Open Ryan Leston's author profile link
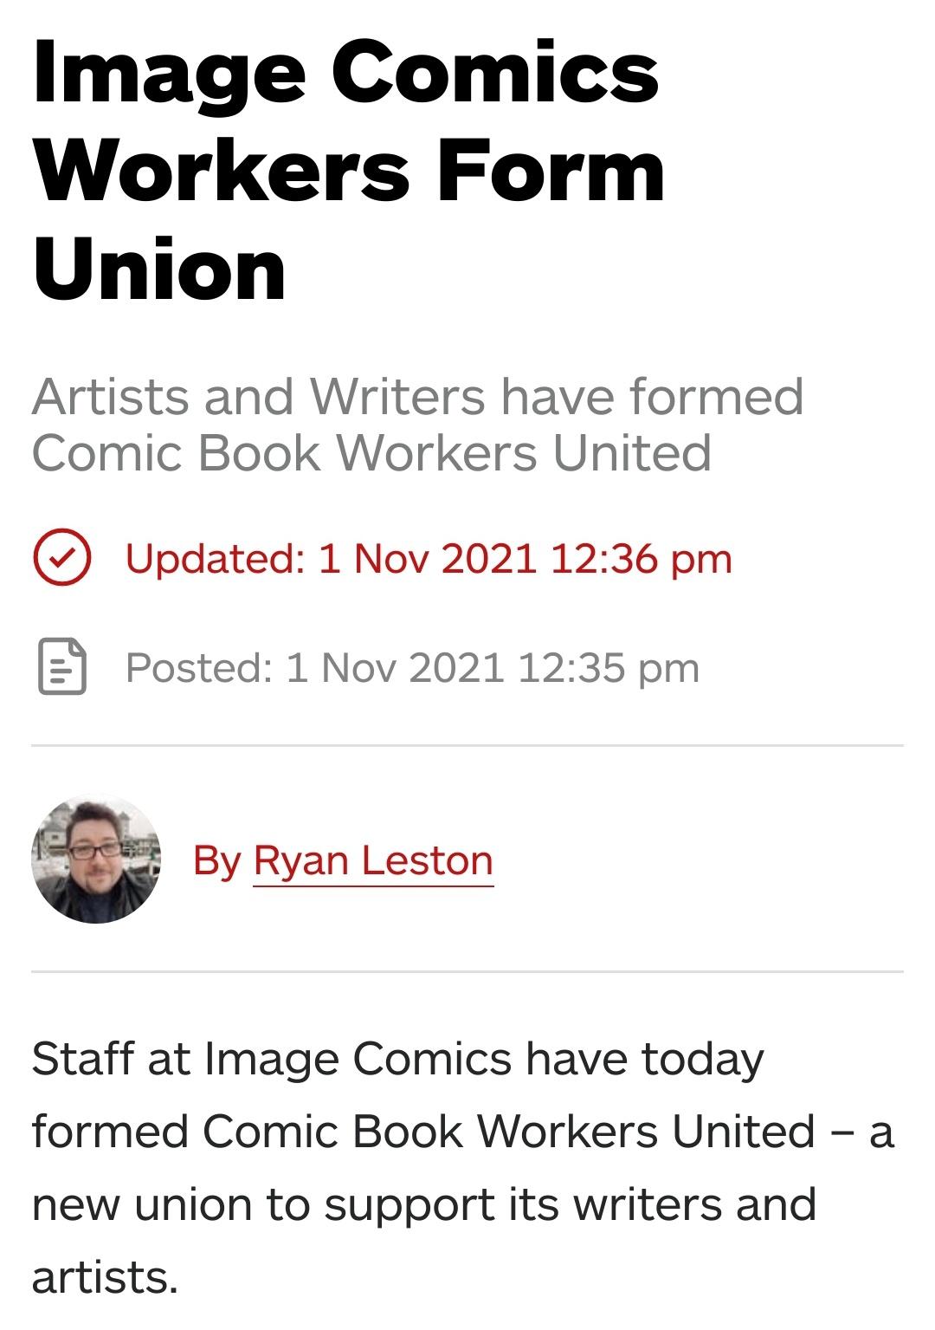Image resolution: width=935 pixels, height=1330 pixels. click(x=373, y=860)
